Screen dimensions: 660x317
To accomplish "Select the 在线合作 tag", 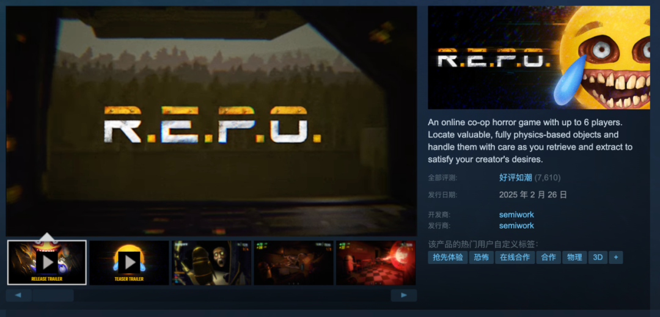I will [515, 257].
